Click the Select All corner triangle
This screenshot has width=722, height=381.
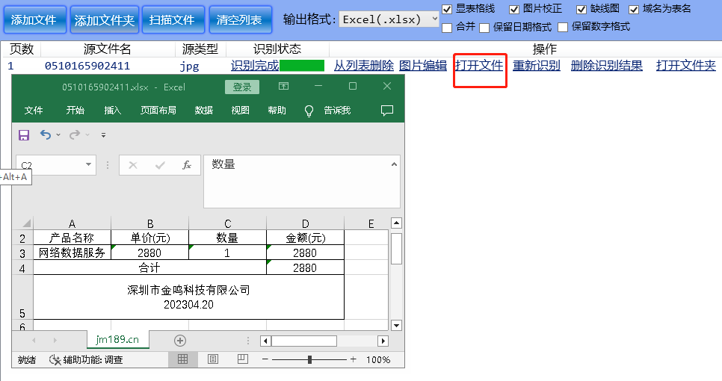(x=26, y=223)
